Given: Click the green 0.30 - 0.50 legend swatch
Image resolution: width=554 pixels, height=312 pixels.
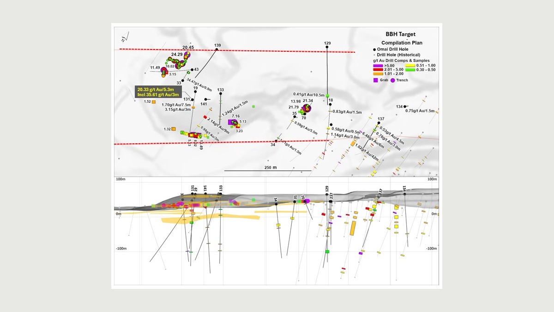Looking at the screenshot, I should pos(409,69).
